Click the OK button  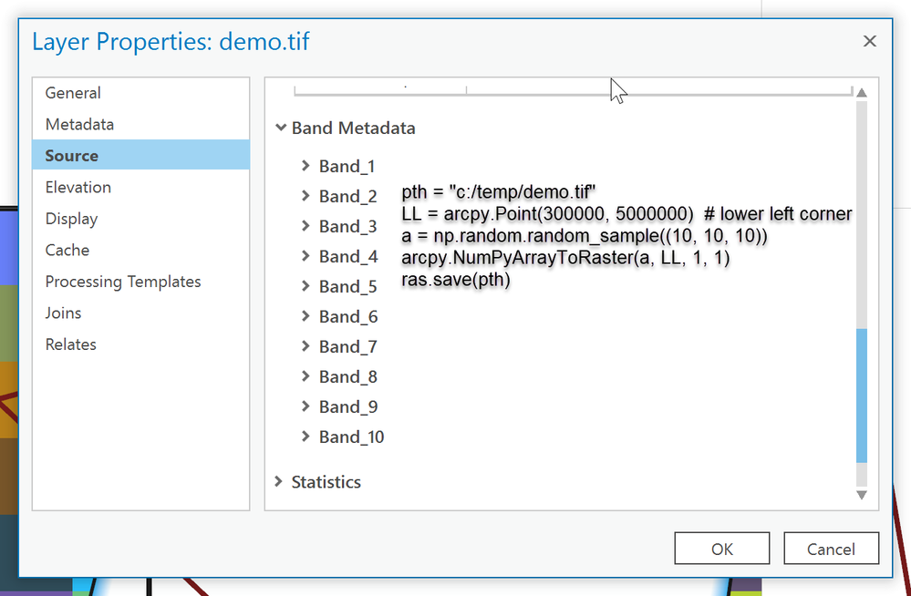[721, 549]
